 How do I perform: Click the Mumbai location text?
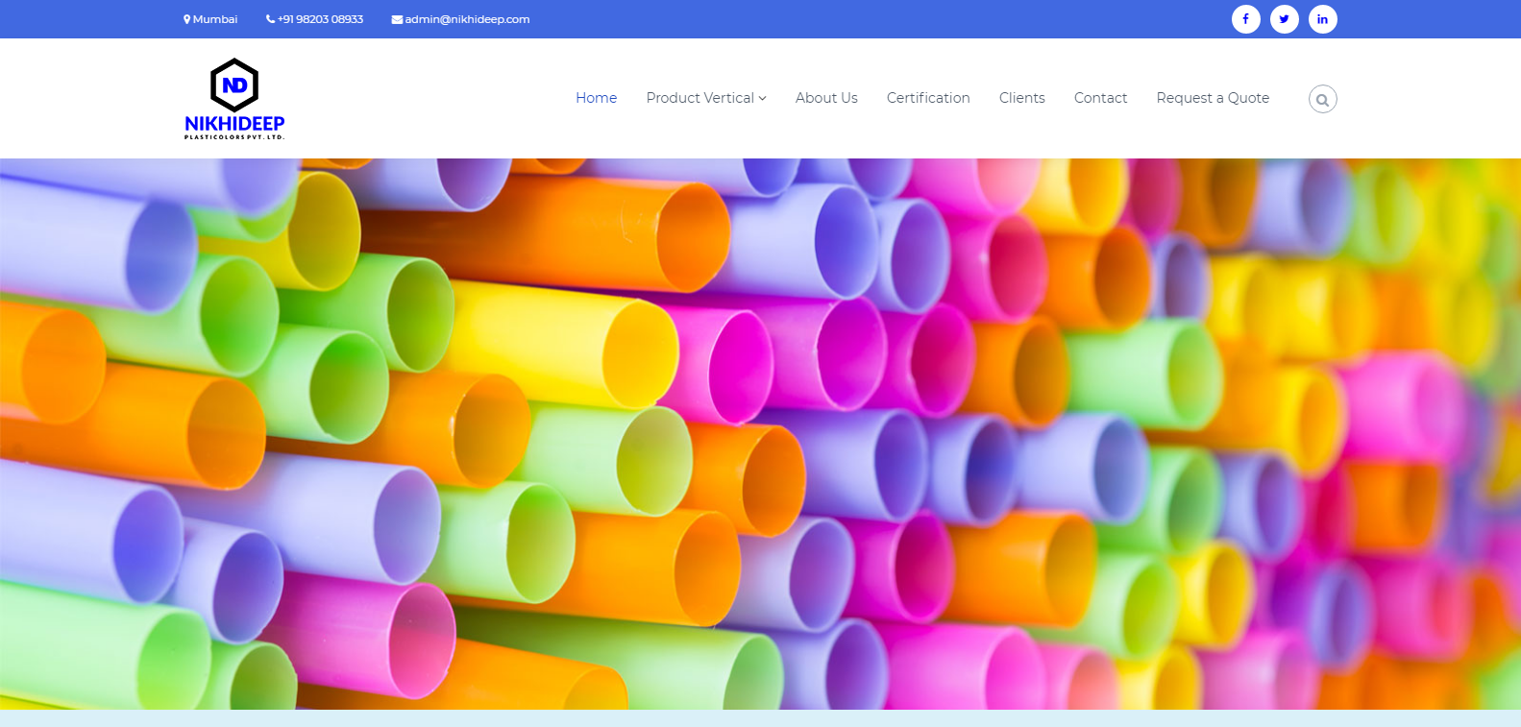[x=215, y=19]
